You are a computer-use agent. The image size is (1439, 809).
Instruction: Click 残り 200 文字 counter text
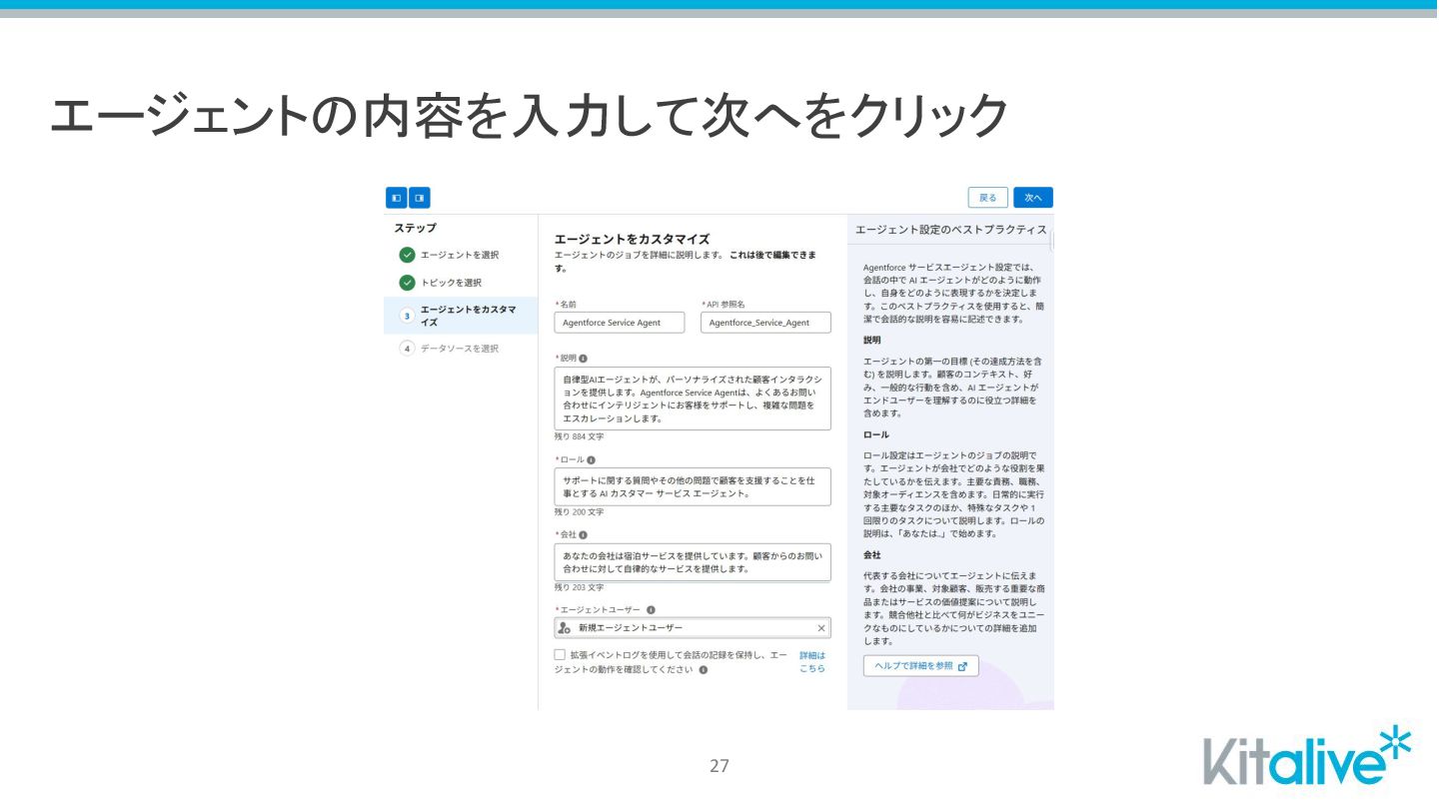pos(579,512)
